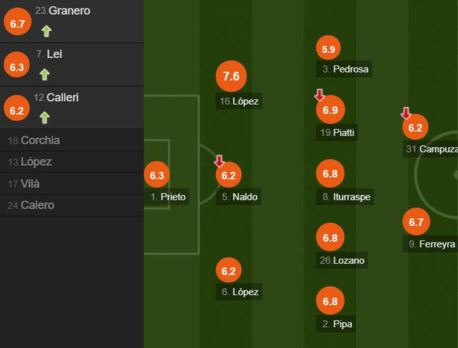Click Pedrosa's 5.9 rating circle
The width and height of the screenshot is (458, 348).
tap(328, 49)
